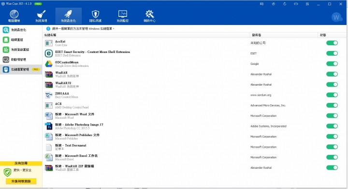Turn off the ESET Smart Security toggle
Image resolution: width=348 pixels, height=189 pixels.
[332, 53]
